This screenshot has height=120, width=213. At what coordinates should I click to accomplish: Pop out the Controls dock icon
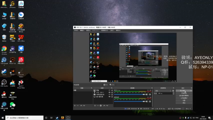pyautogui.click(x=191, y=88)
